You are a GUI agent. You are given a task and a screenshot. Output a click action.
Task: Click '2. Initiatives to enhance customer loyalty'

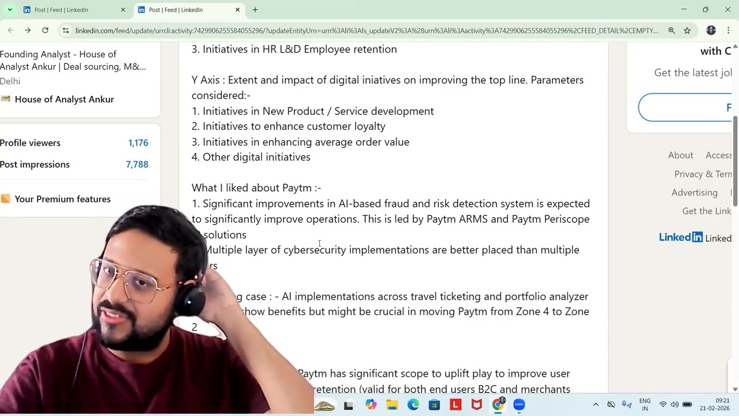coord(289,127)
